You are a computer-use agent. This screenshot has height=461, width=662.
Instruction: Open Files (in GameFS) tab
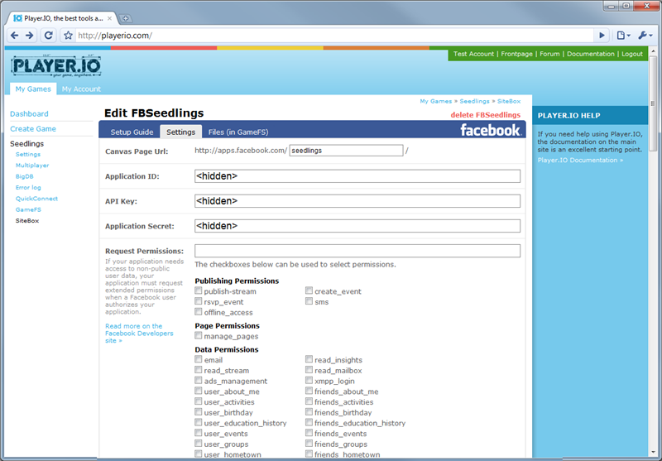(238, 132)
